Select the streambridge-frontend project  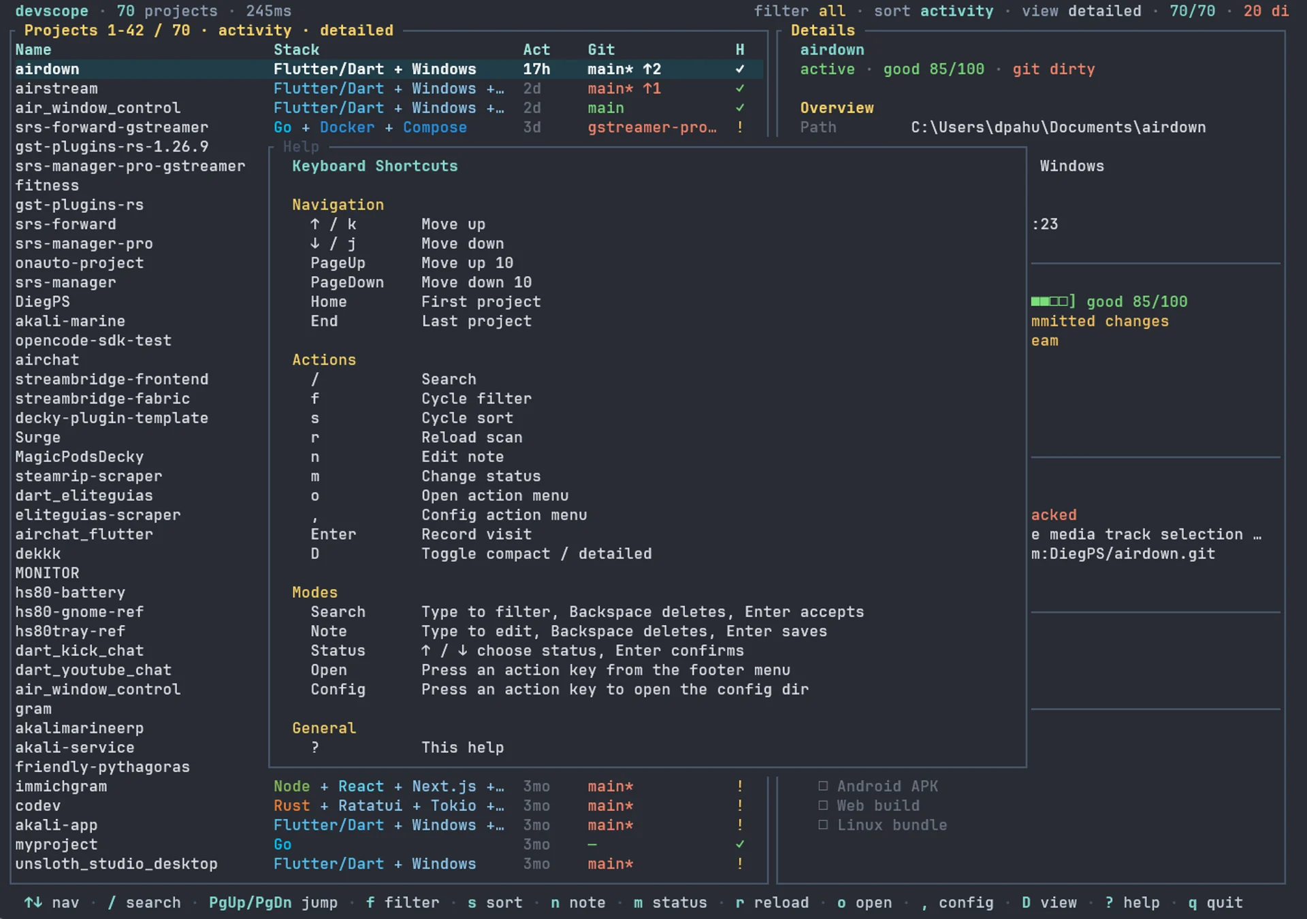pyautogui.click(x=112, y=380)
